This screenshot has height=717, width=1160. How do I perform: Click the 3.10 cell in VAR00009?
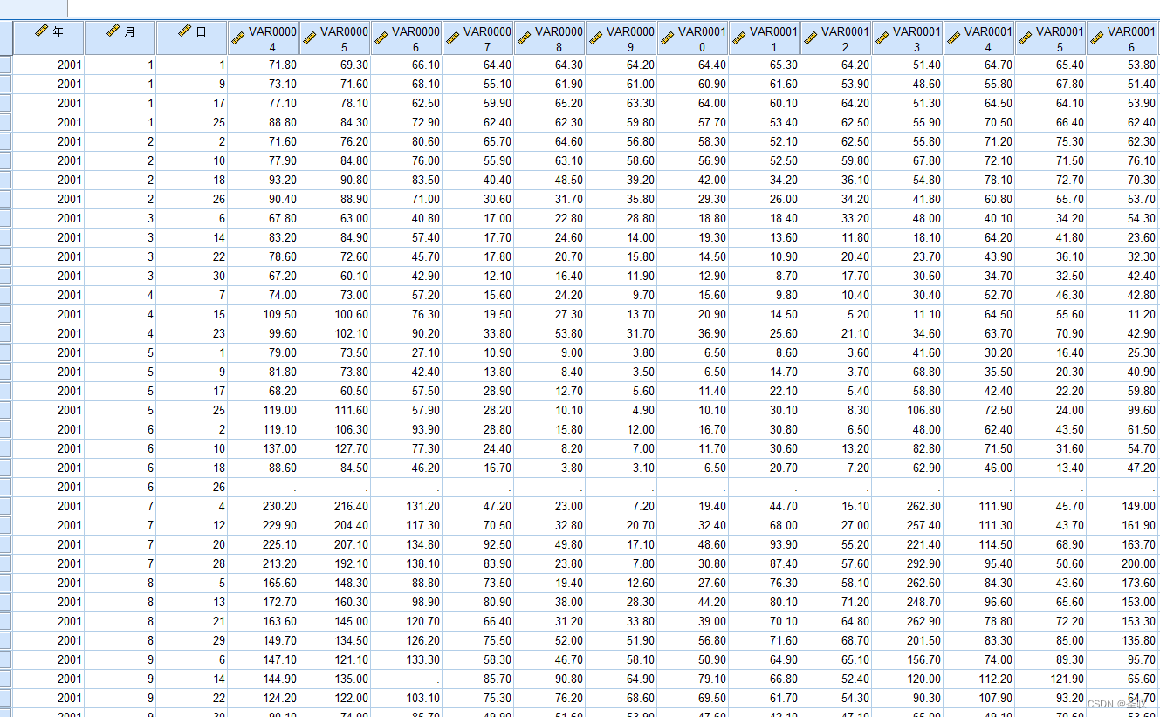[x=621, y=468]
